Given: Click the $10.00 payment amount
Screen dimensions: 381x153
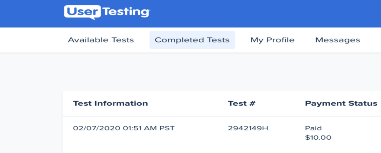Looking at the screenshot, I should (318, 138).
